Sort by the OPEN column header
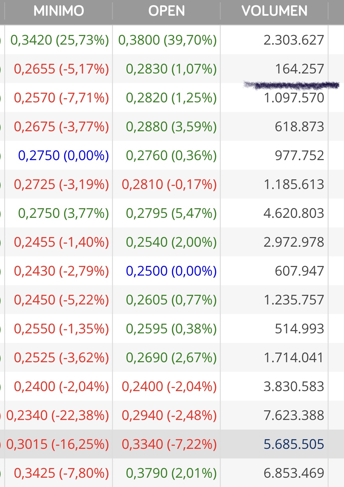Image resolution: width=344 pixels, height=487 pixels. [167, 11]
